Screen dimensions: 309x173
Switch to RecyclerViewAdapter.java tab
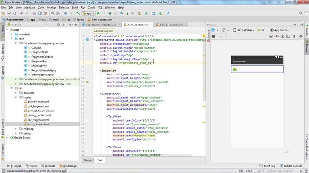click(x=101, y=25)
